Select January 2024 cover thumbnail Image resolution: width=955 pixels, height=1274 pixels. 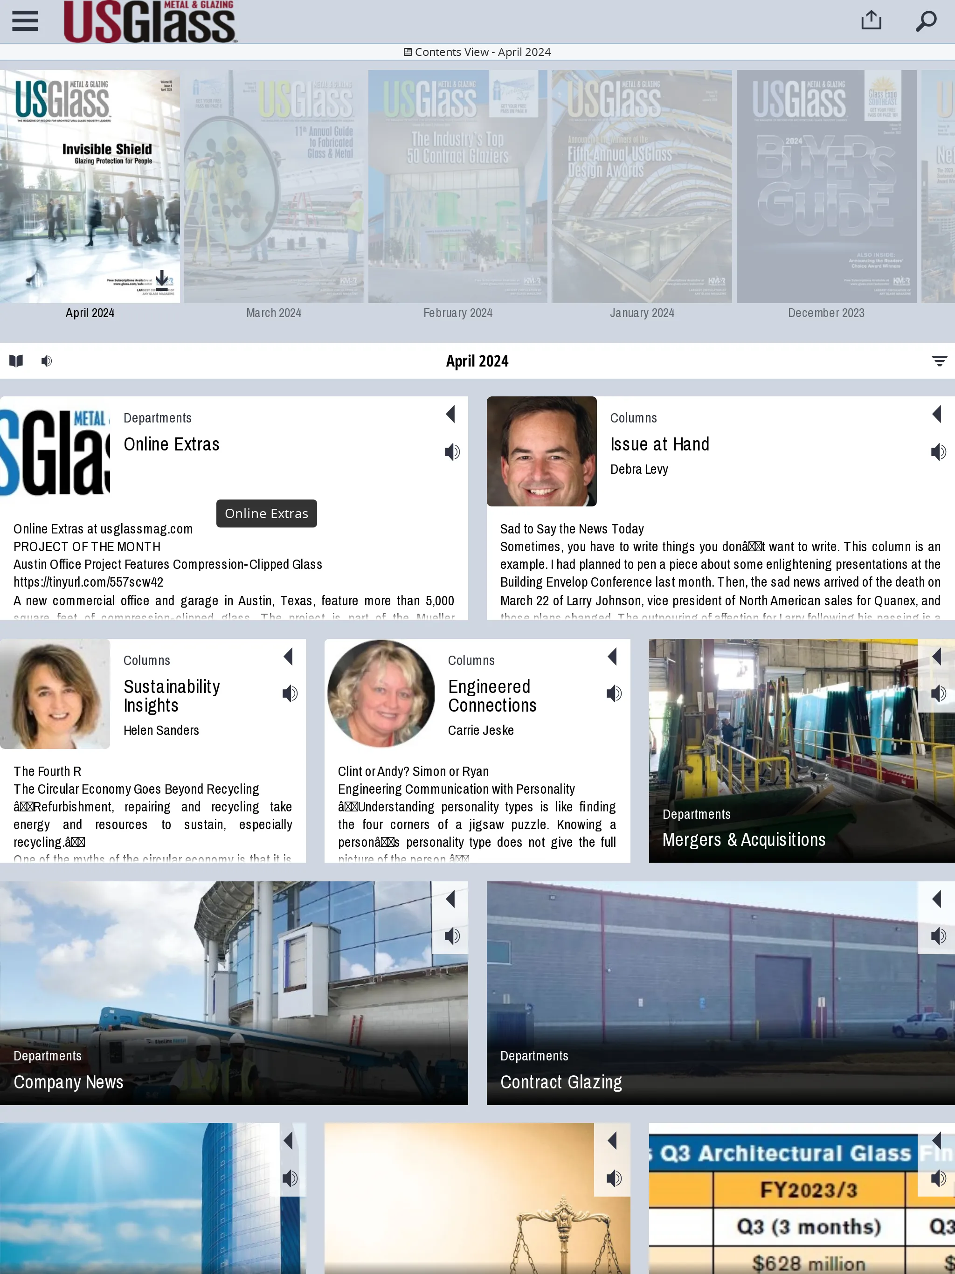642,187
